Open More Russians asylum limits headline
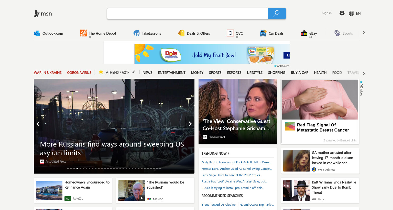393x210 pixels. click(x=112, y=149)
